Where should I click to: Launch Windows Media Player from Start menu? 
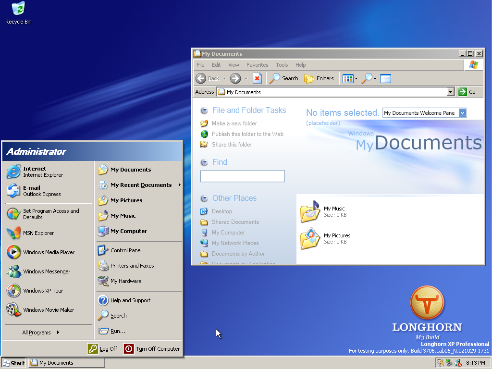tap(49, 252)
